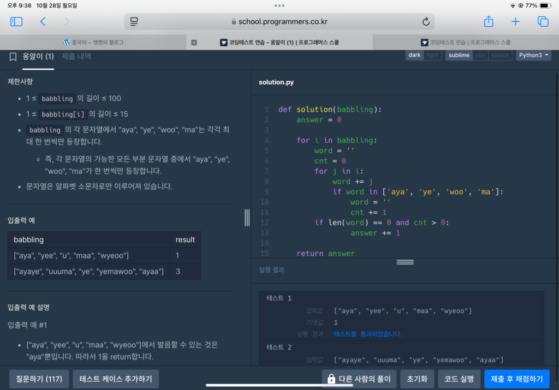Open the share sheet icon
The image size is (559, 390).
pyautogui.click(x=489, y=22)
